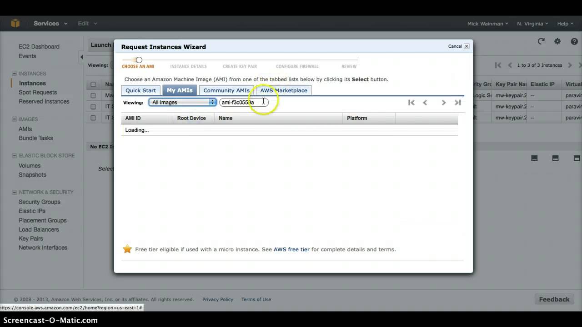The height and width of the screenshot is (327, 582).
Task: Select Instances in sidebar
Action: (x=32, y=83)
